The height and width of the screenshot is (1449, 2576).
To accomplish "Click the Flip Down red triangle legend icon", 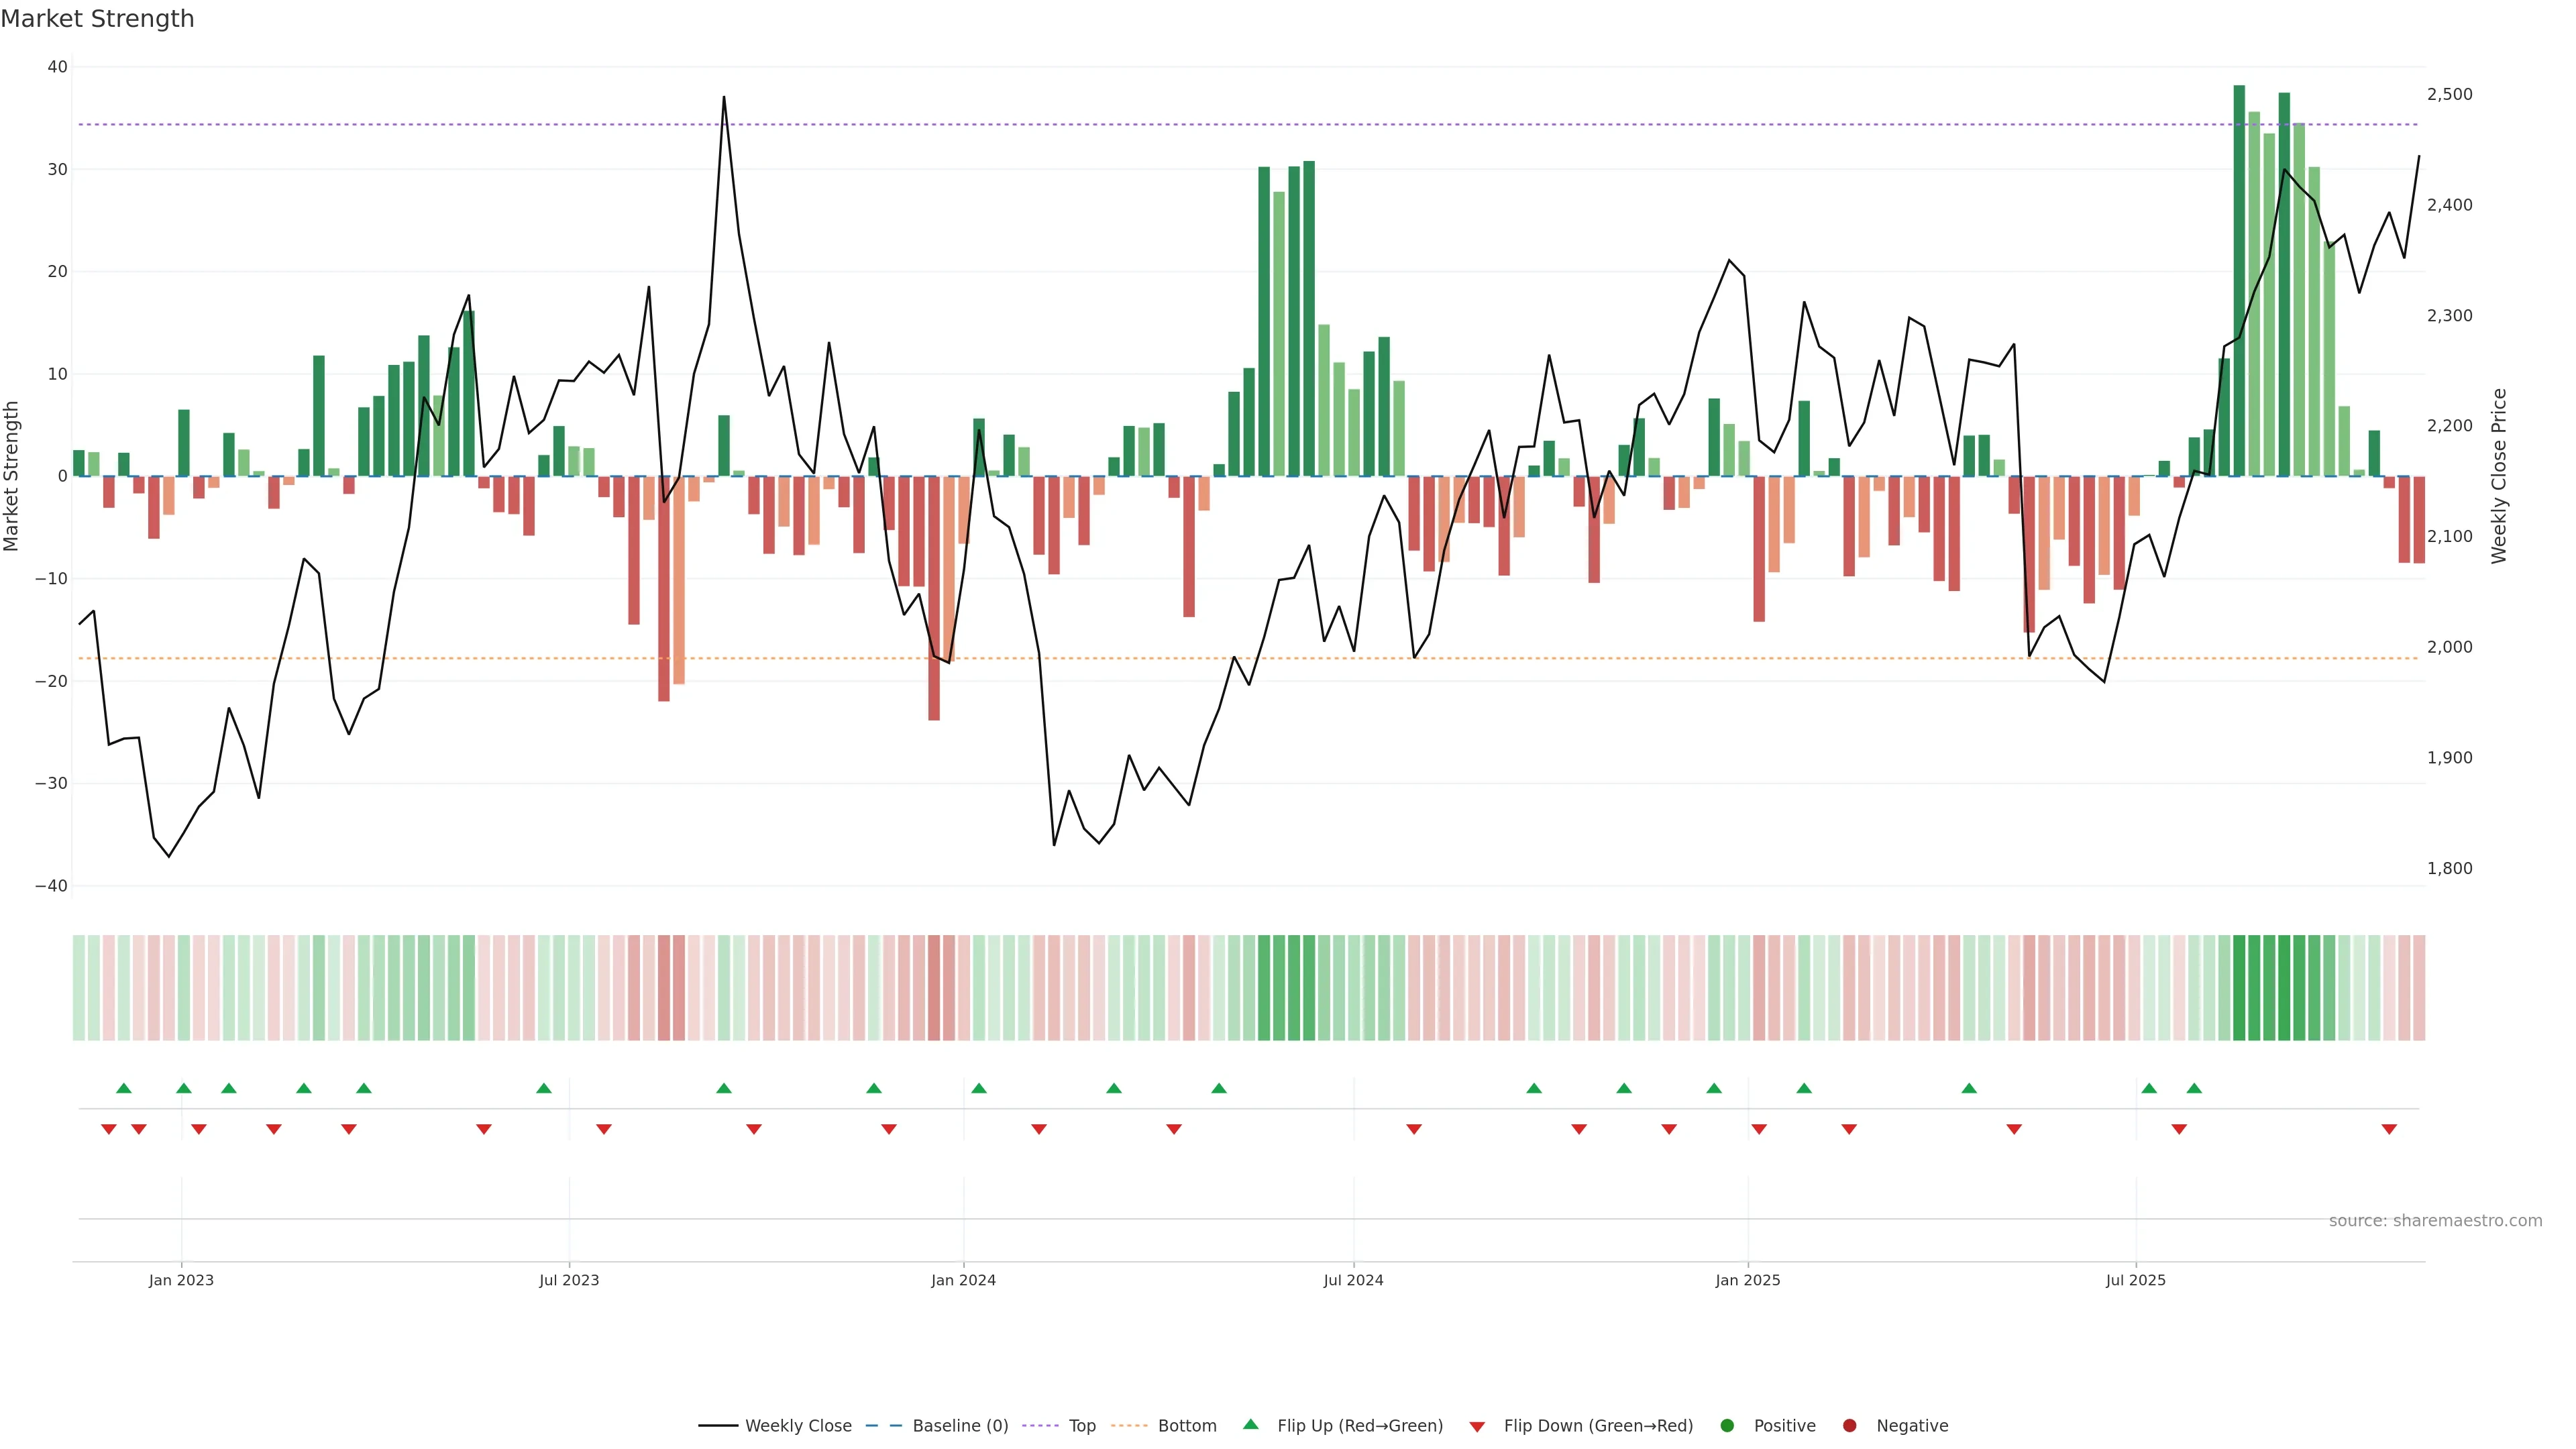I will coord(1476,1427).
